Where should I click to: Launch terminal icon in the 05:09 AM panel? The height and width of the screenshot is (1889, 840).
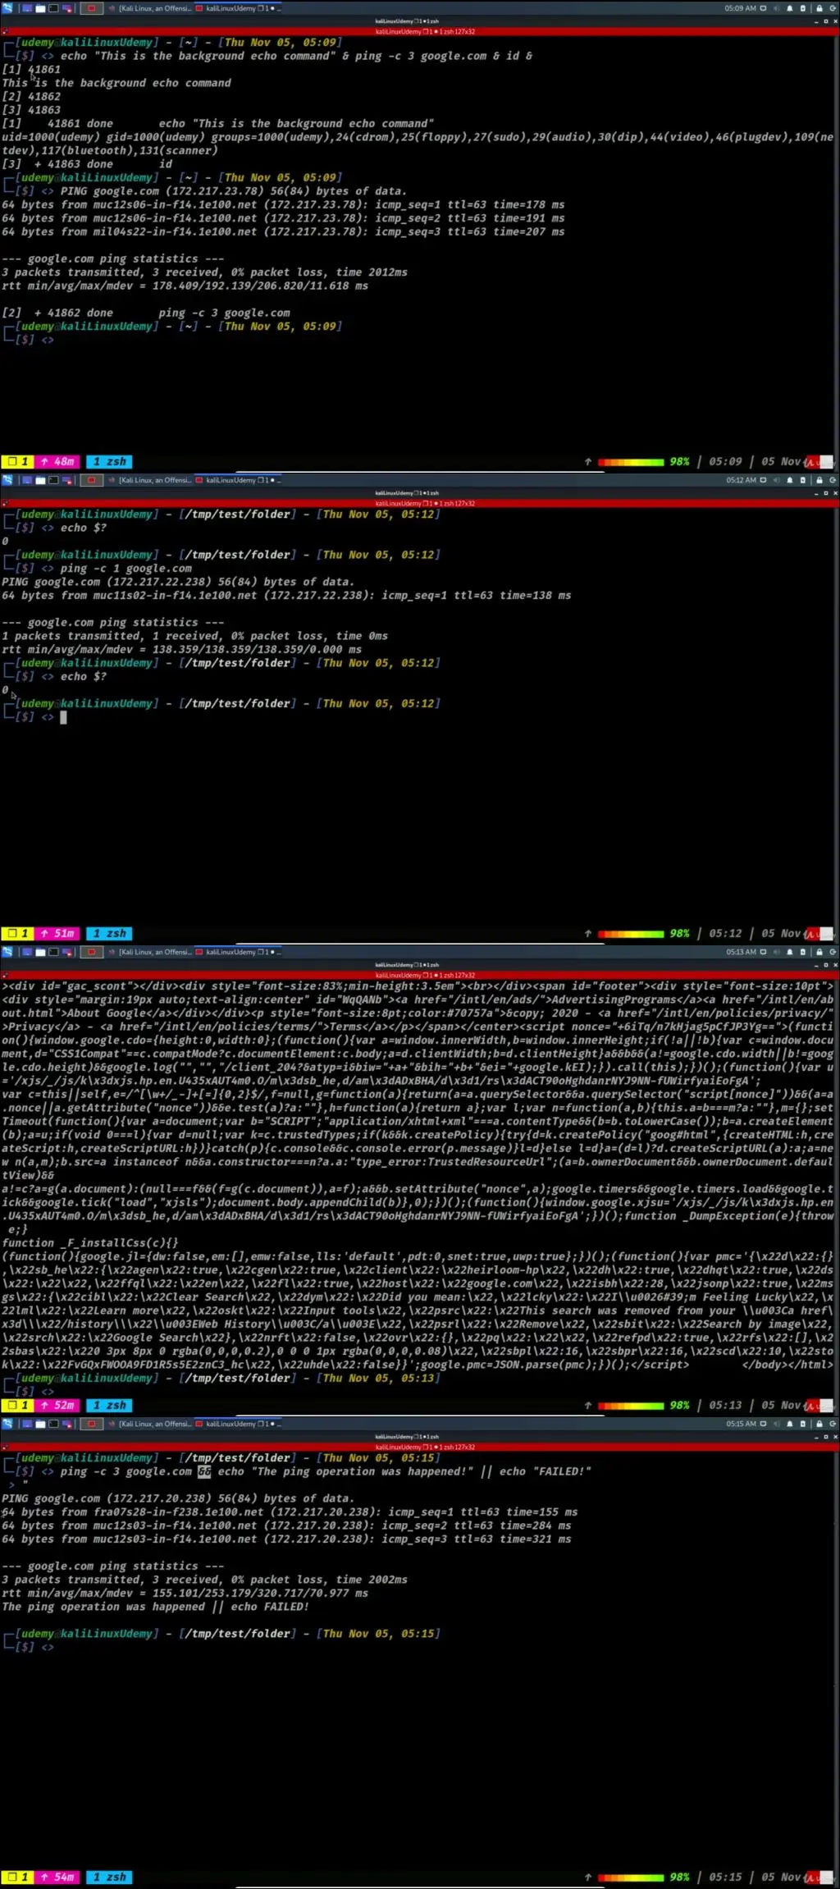tap(53, 8)
